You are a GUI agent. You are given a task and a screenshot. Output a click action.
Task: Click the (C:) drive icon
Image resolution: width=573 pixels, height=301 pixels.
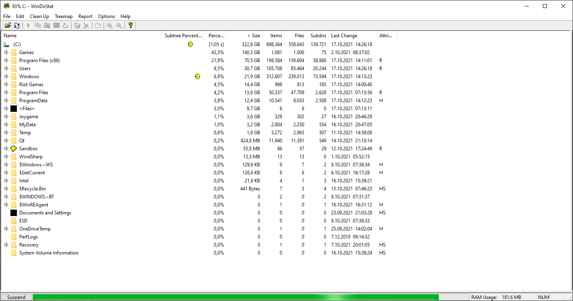6,44
